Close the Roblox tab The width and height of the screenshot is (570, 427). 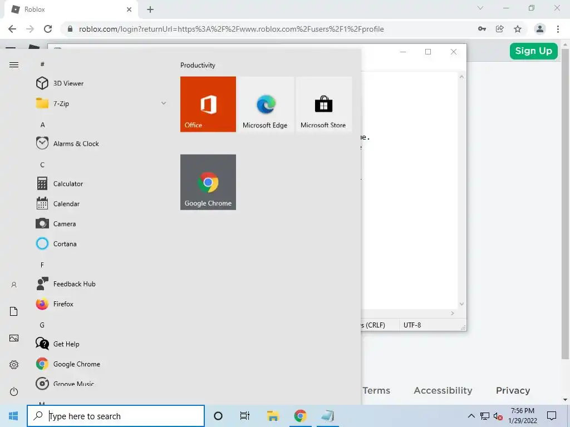[x=129, y=9]
